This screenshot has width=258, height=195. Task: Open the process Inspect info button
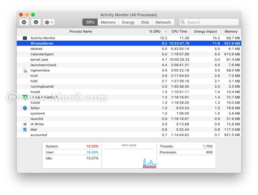36,22
